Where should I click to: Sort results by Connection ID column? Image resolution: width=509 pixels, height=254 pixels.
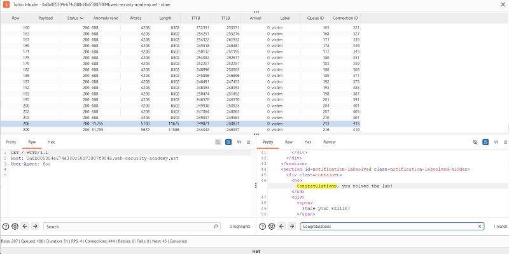[345, 18]
